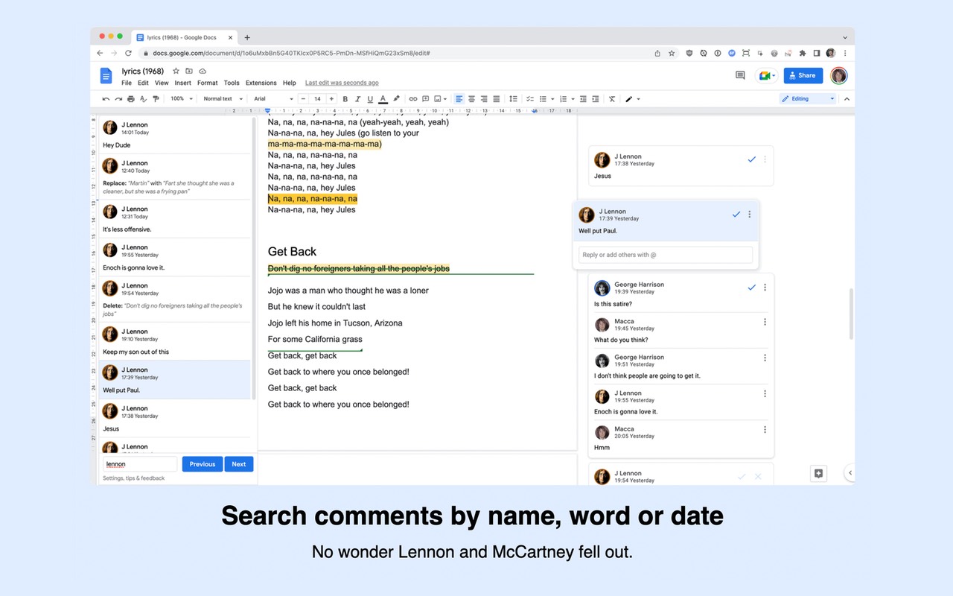The image size is (953, 596).
Task: Print the document via the toolbar printer icon
Action: (131, 98)
